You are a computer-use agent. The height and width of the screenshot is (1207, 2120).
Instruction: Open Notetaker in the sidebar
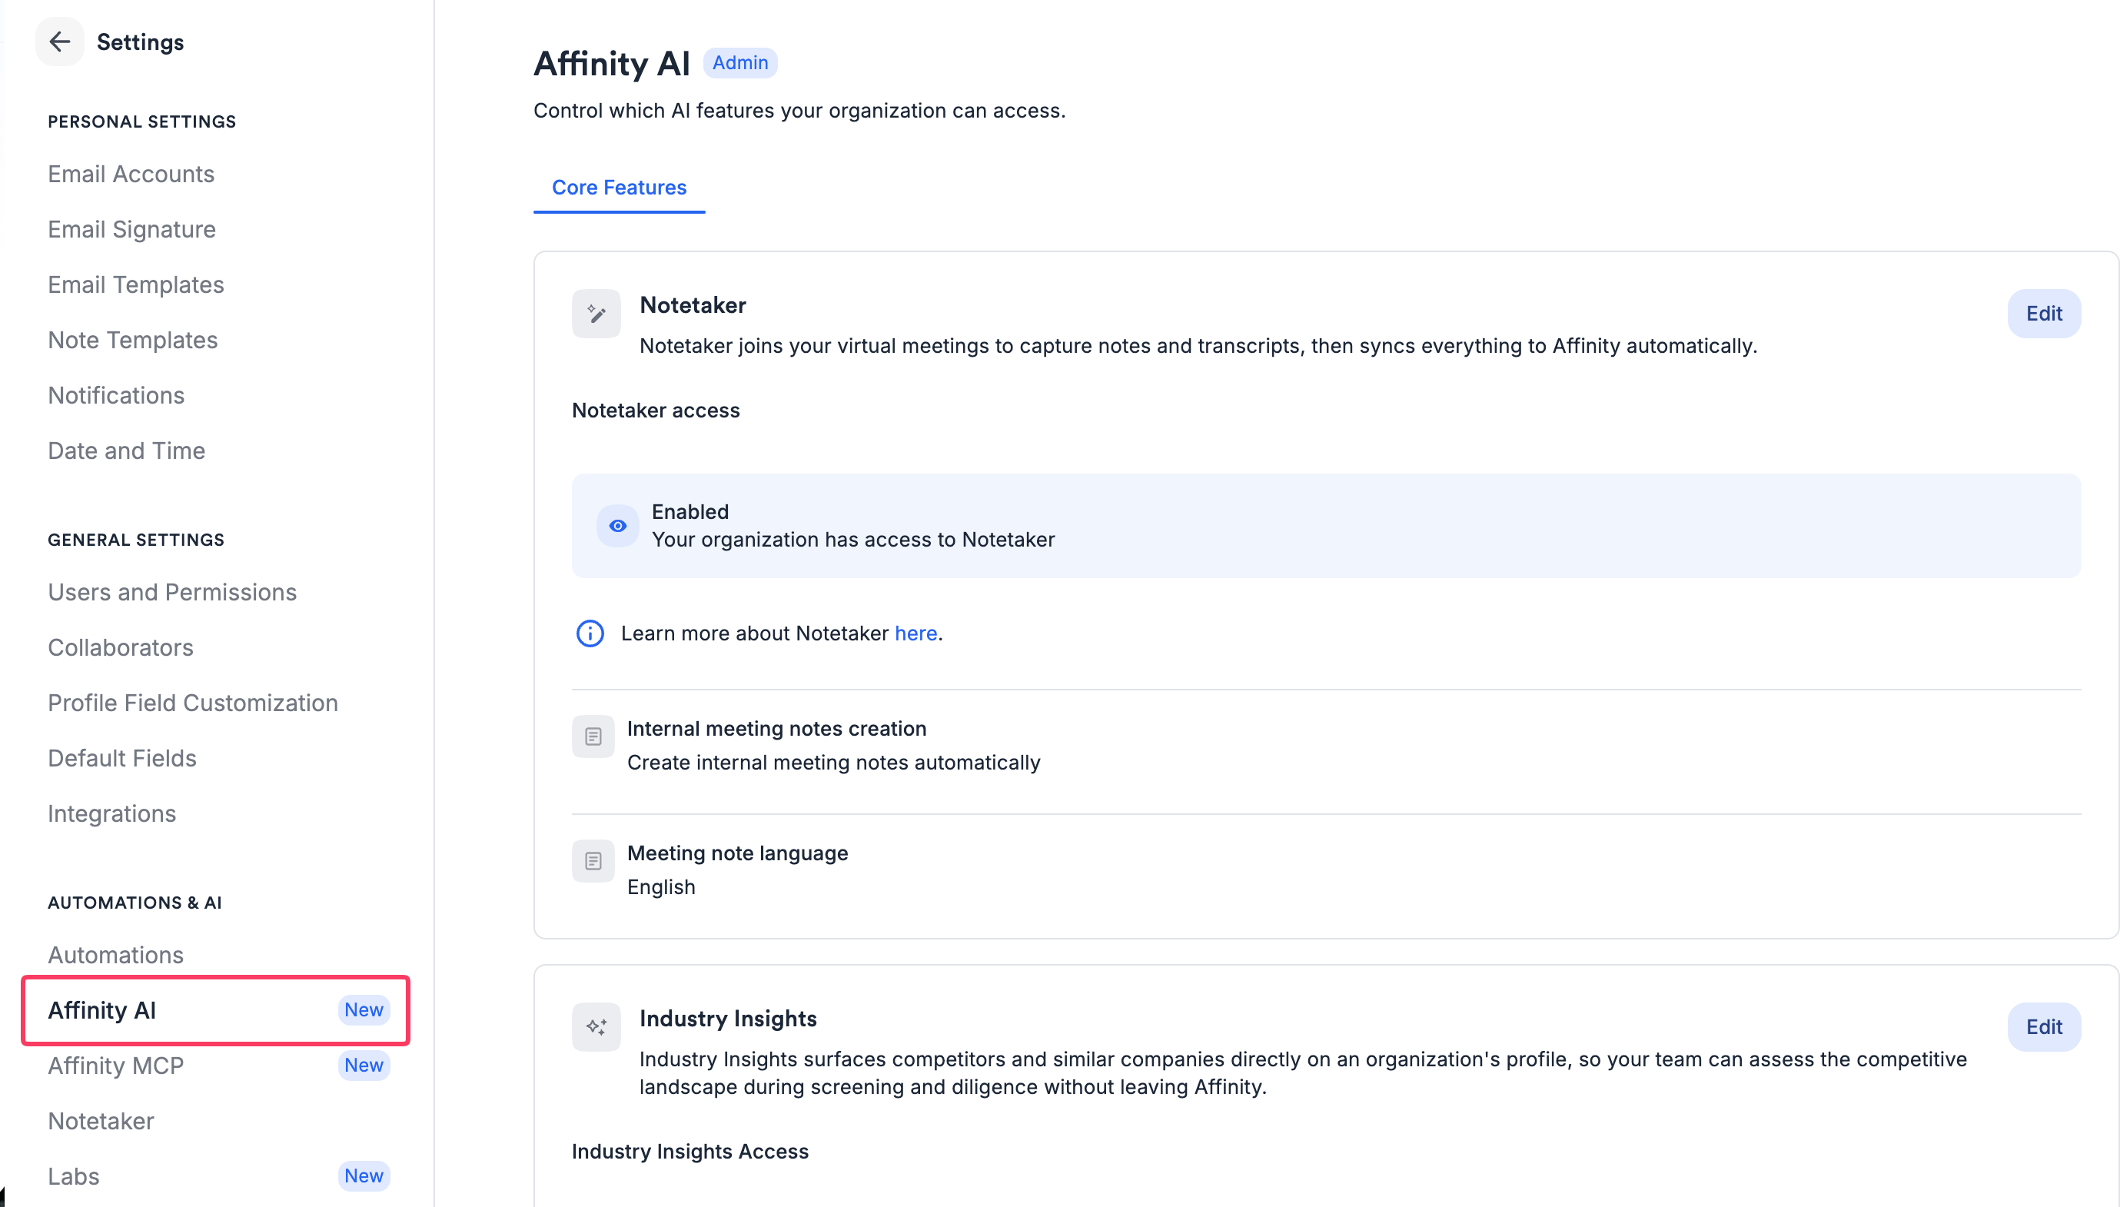pos(100,1121)
